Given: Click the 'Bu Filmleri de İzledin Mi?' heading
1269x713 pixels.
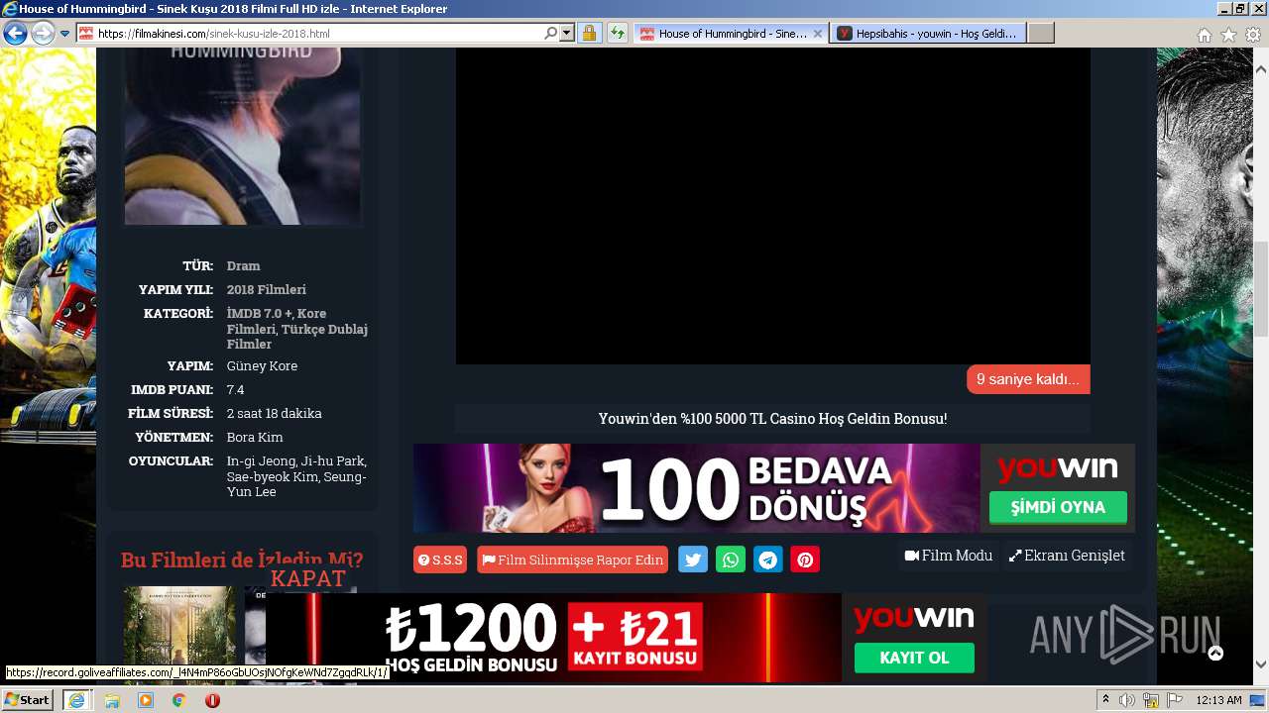Looking at the screenshot, I should (242, 560).
